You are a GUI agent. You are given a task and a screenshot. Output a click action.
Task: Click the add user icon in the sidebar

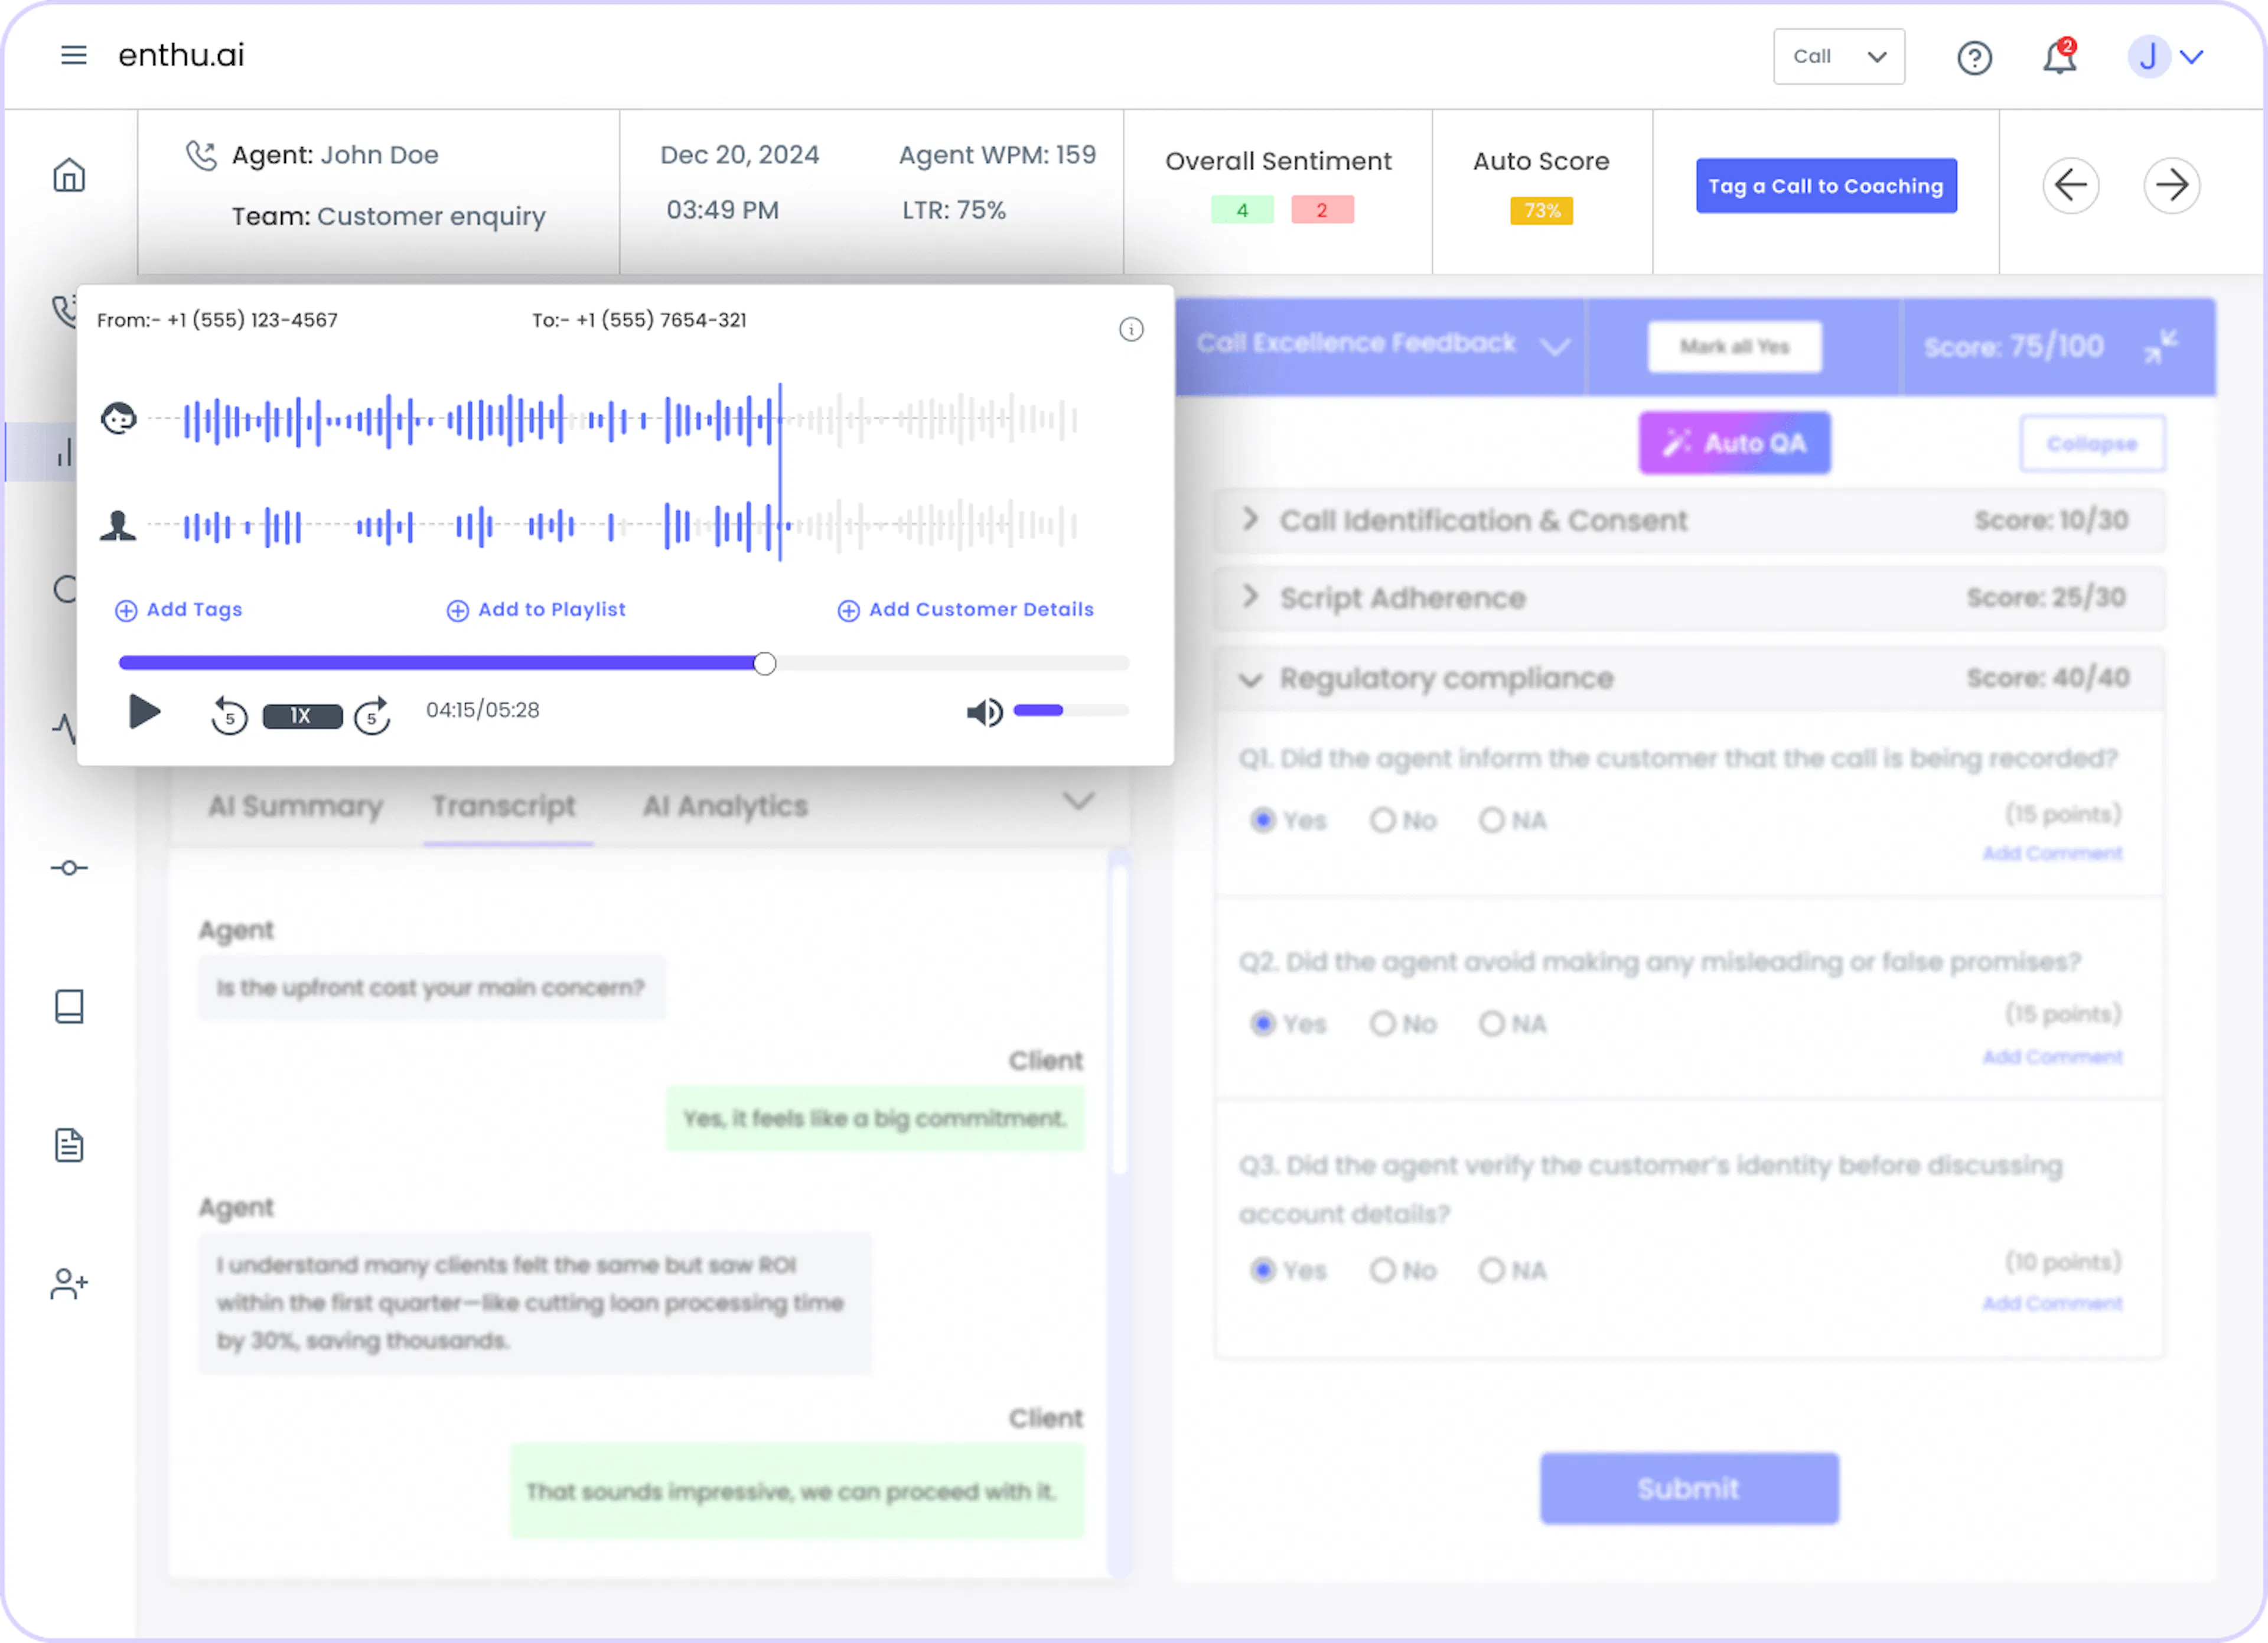pos(69,1284)
